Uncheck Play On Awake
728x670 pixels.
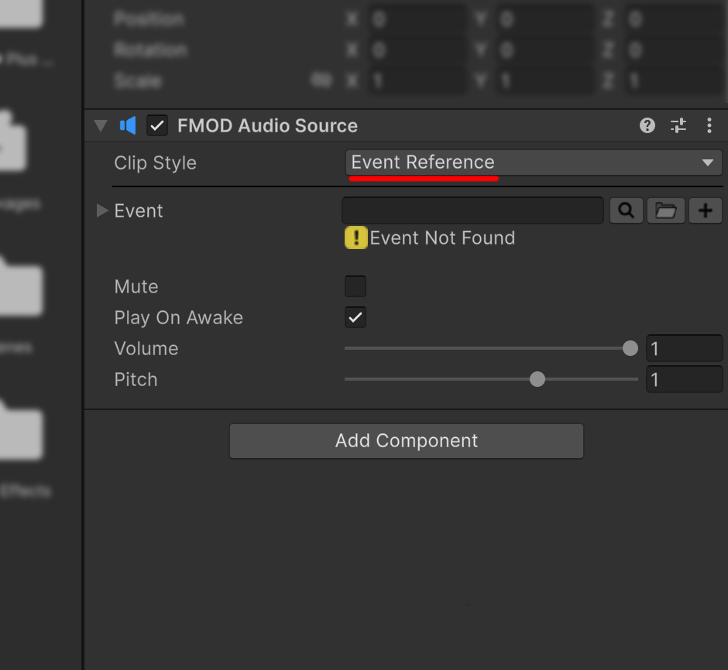(x=355, y=317)
